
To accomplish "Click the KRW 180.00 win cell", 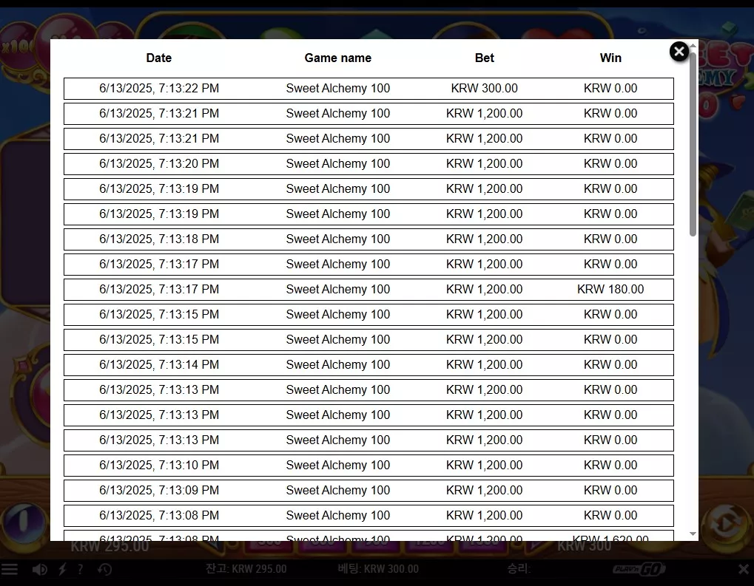I will pos(610,289).
